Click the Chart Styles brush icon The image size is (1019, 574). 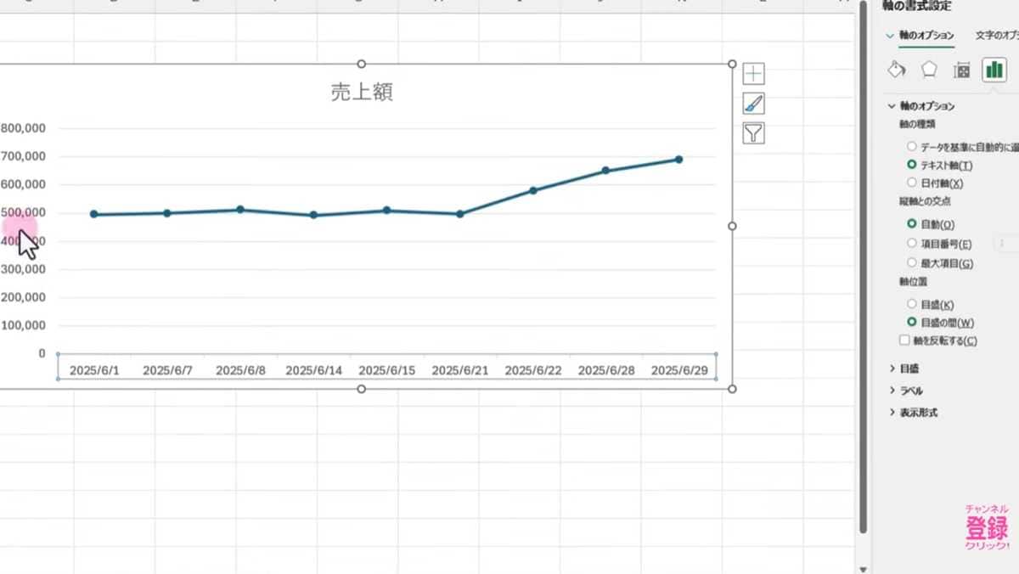point(752,103)
